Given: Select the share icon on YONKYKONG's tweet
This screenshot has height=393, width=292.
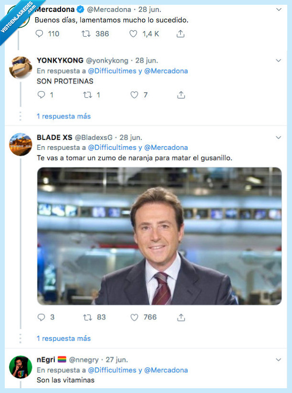Looking at the screenshot, I should pos(181,95).
